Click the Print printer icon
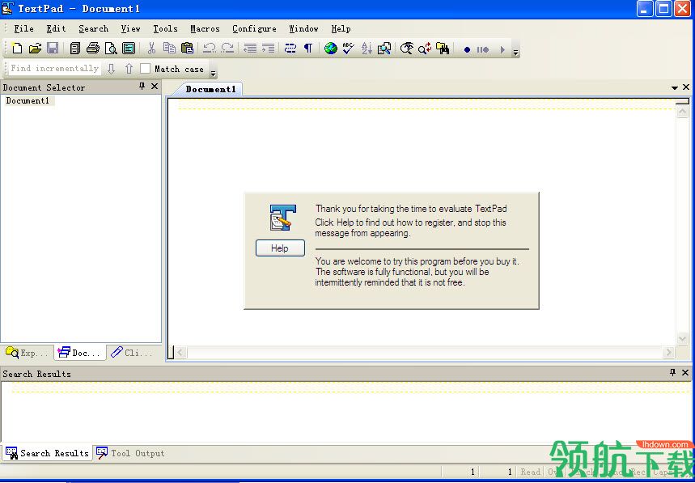This screenshot has width=695, height=483. [92, 49]
